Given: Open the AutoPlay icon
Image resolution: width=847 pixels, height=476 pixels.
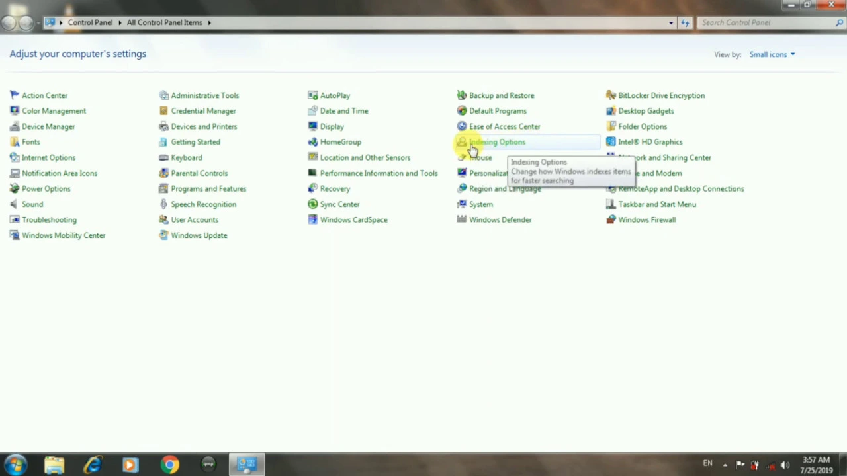Looking at the screenshot, I should point(312,95).
